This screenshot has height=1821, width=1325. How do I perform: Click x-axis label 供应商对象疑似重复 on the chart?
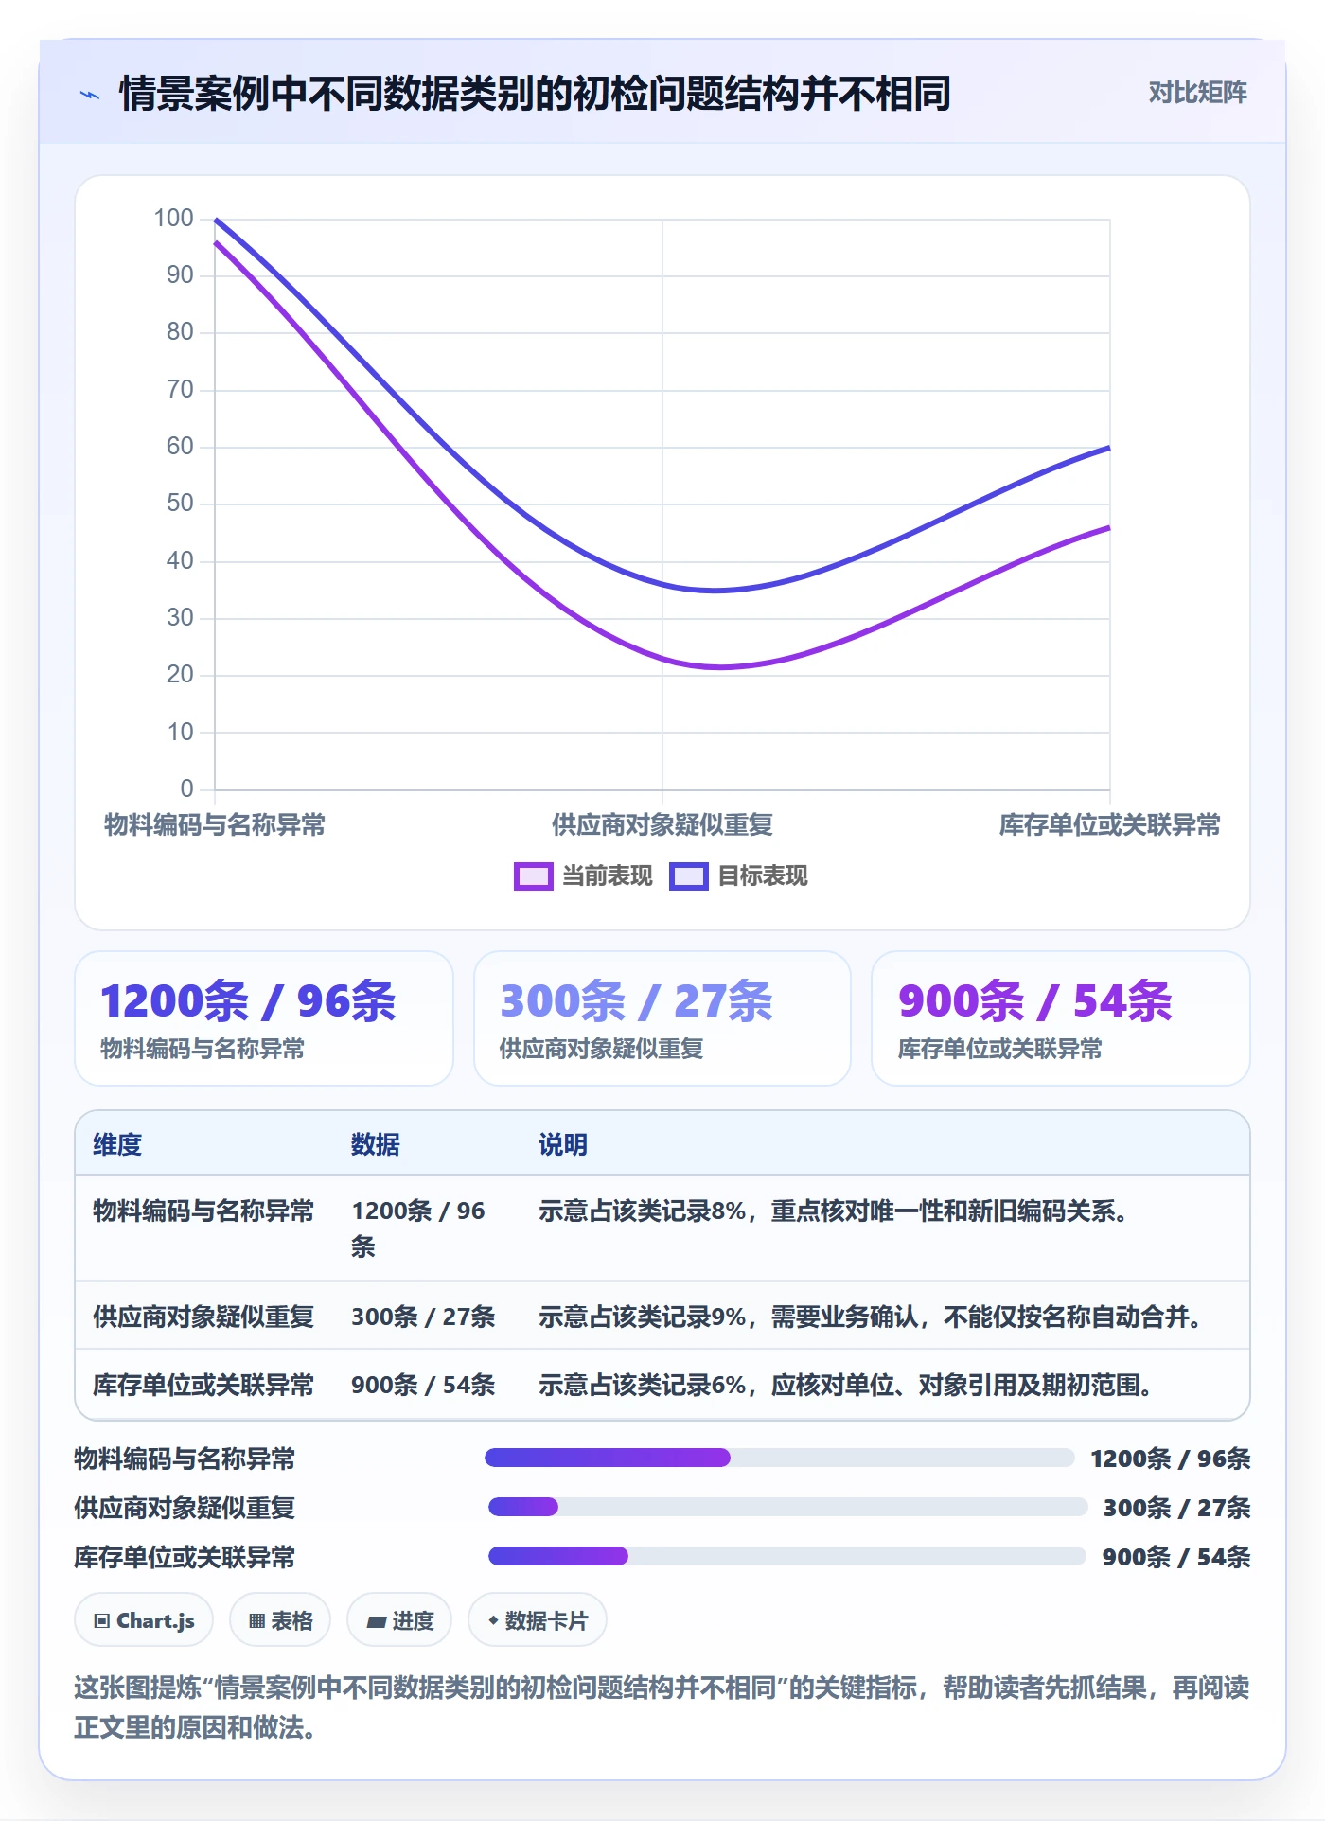click(662, 824)
